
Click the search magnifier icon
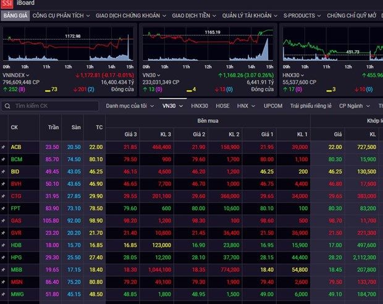[x=7, y=106]
